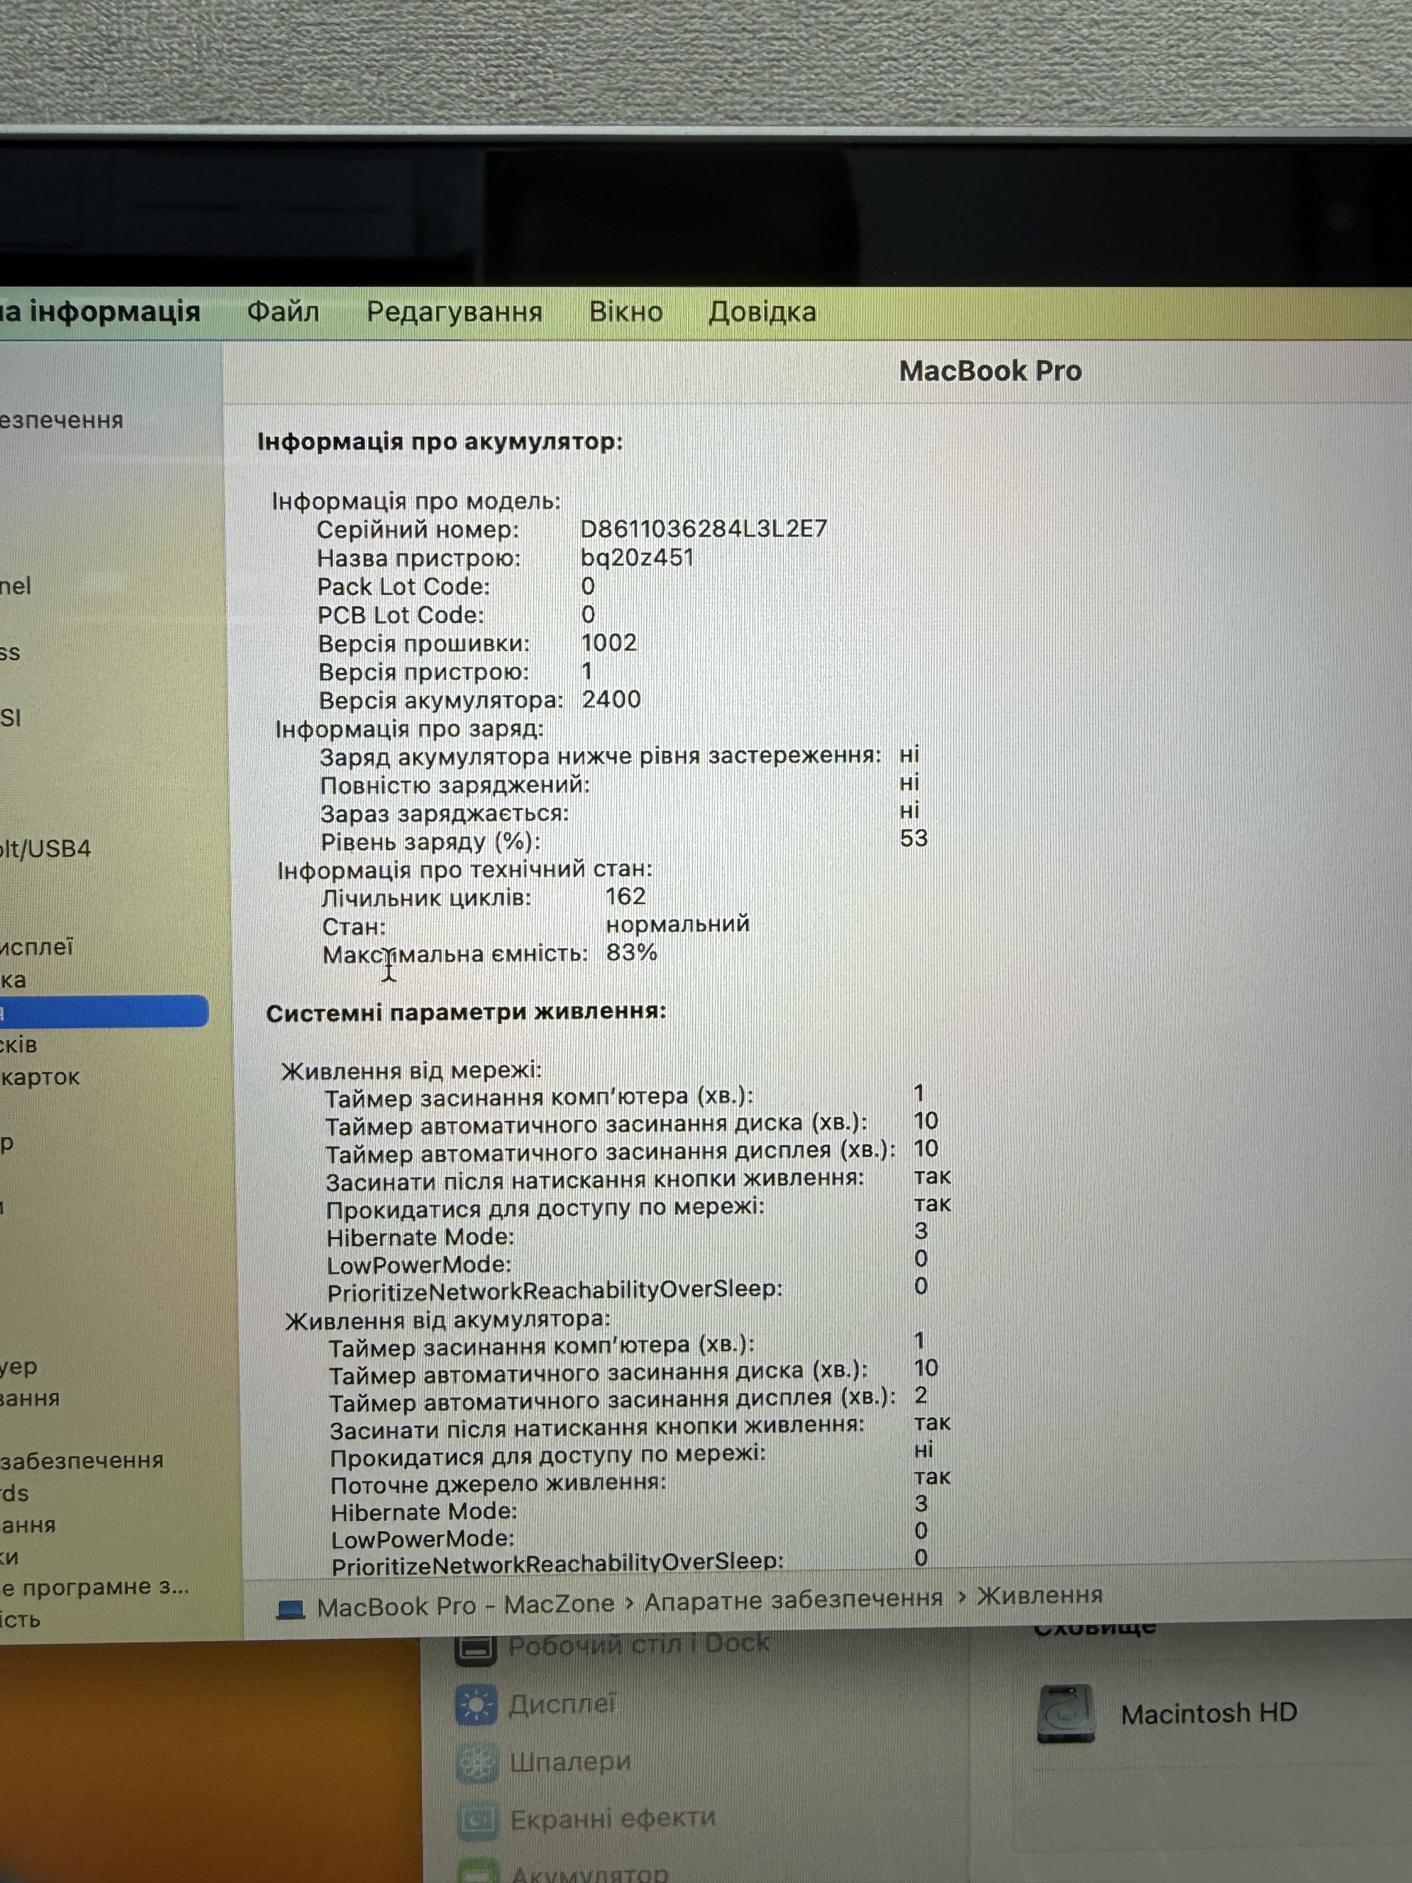The image size is (1412, 1883).
Task: Select 'Macintosh HD' label in storage pane
Action: (1208, 1713)
